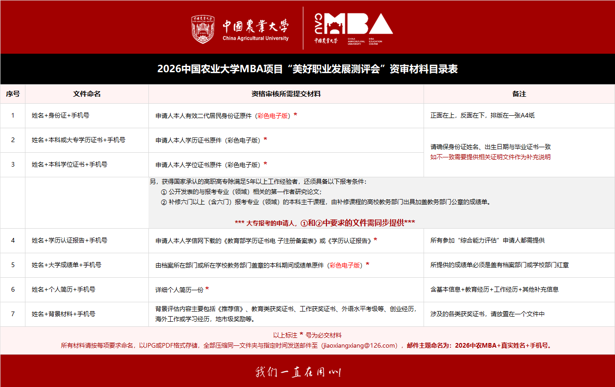Click the 文件命名 column header
The width and height of the screenshot is (615, 387).
click(x=87, y=94)
